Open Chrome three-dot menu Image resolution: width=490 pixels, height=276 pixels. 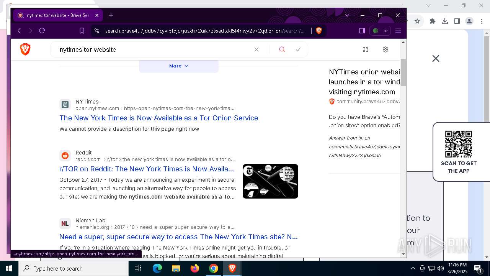click(x=481, y=21)
